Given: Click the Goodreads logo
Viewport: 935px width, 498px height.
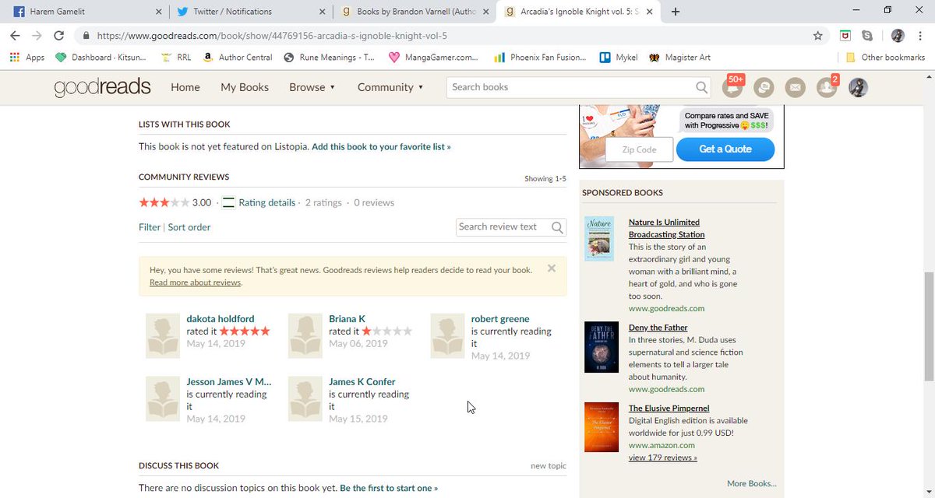Looking at the screenshot, I should [x=102, y=87].
